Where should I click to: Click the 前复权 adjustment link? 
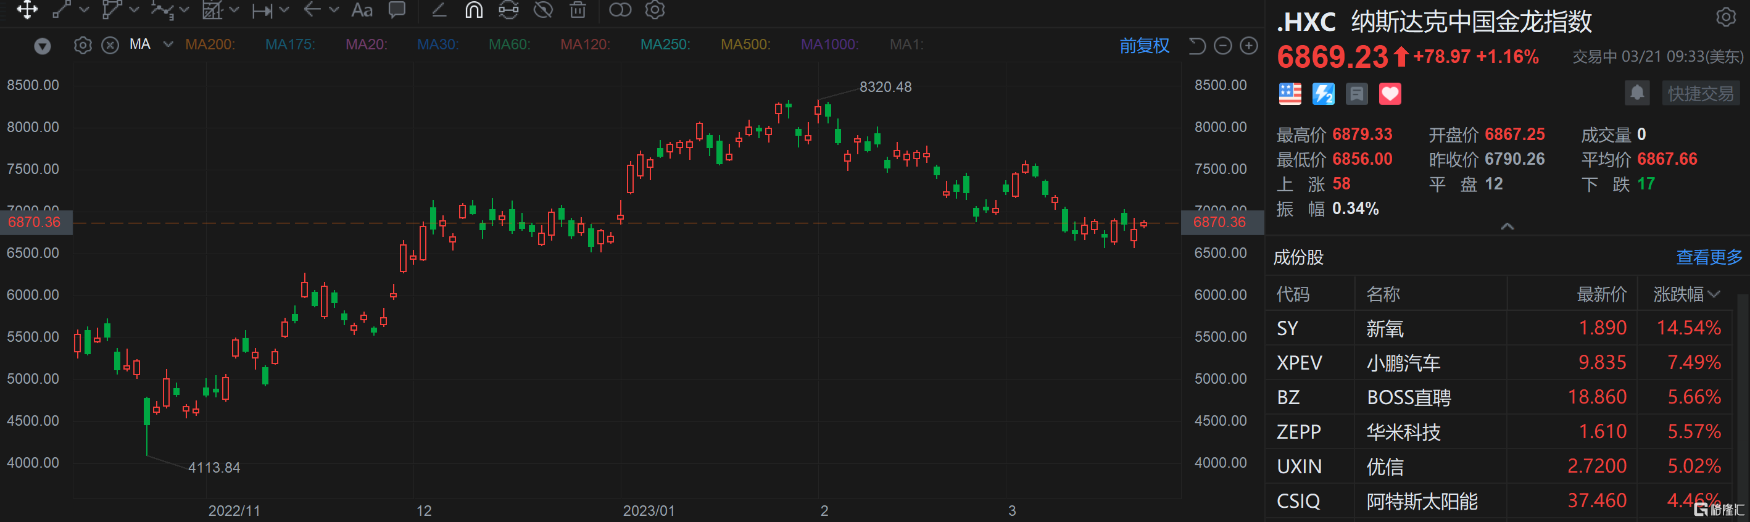pyautogui.click(x=1145, y=46)
